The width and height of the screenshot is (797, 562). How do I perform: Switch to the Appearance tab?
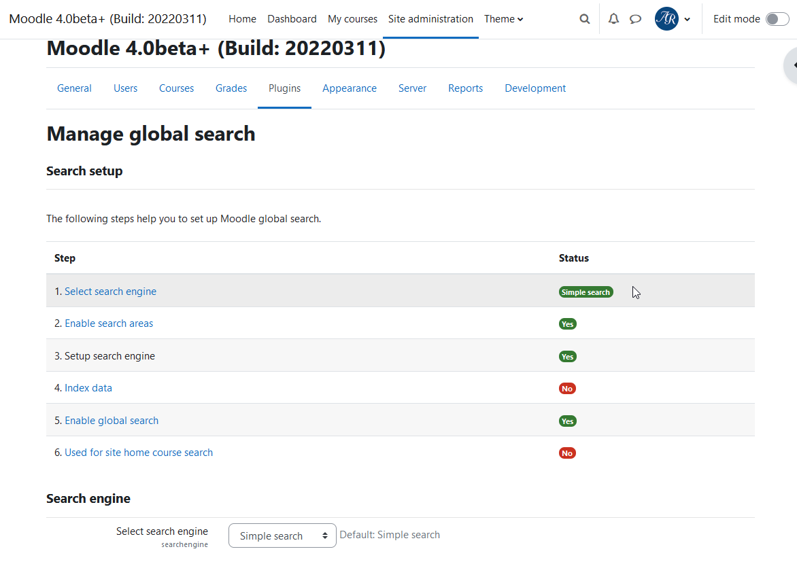coord(350,88)
